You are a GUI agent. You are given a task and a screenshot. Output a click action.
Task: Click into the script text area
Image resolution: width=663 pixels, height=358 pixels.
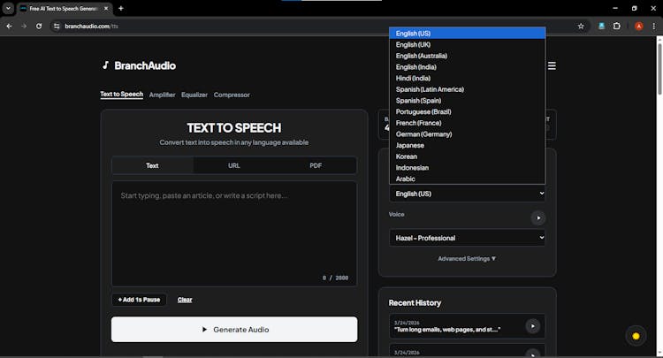234,230
